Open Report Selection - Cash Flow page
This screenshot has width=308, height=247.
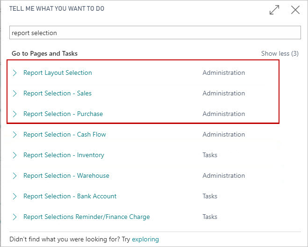coord(64,134)
